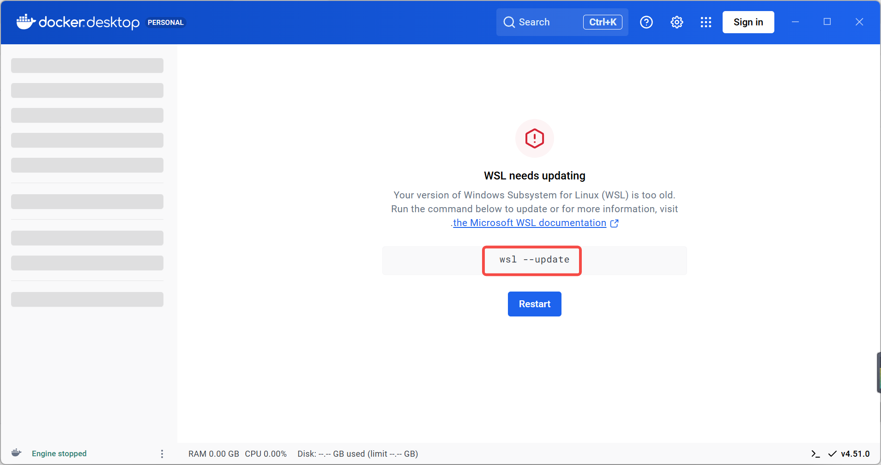This screenshot has height=465, width=881.
Task: Open the help question mark menu
Action: click(646, 22)
